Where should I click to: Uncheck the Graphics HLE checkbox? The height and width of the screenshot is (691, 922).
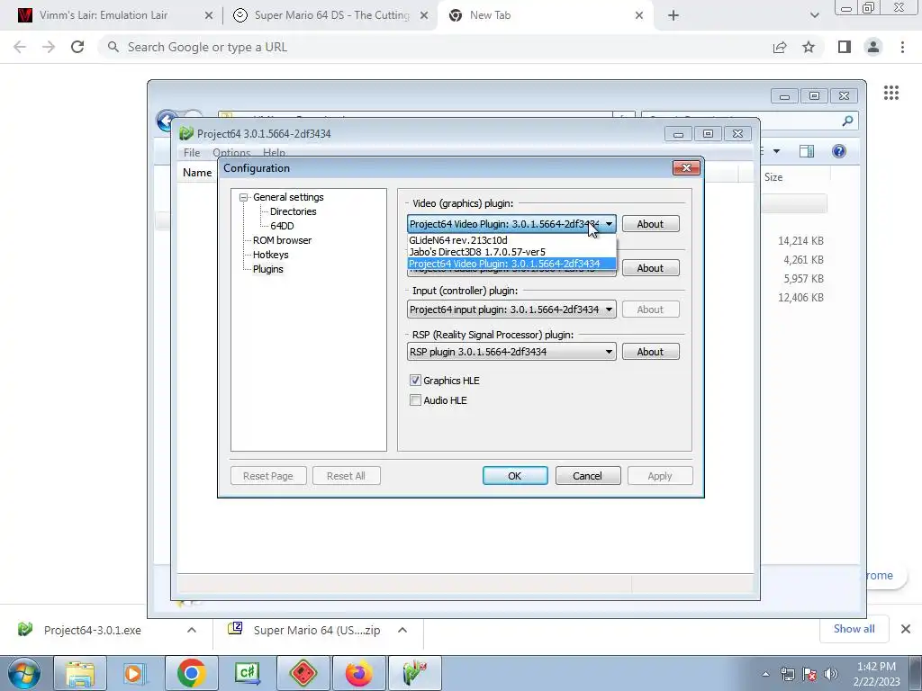pyautogui.click(x=416, y=381)
